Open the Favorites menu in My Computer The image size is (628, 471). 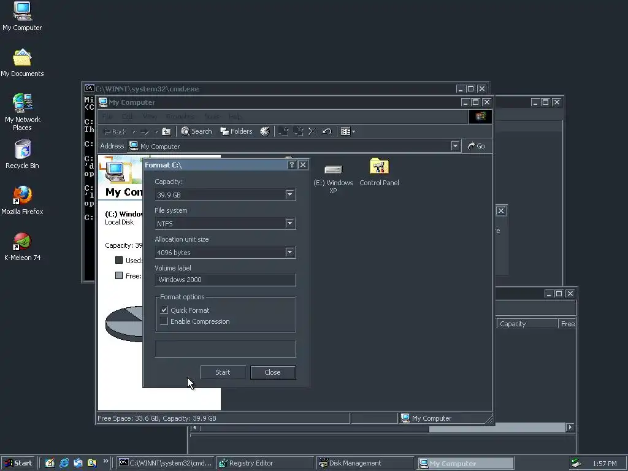coord(180,117)
